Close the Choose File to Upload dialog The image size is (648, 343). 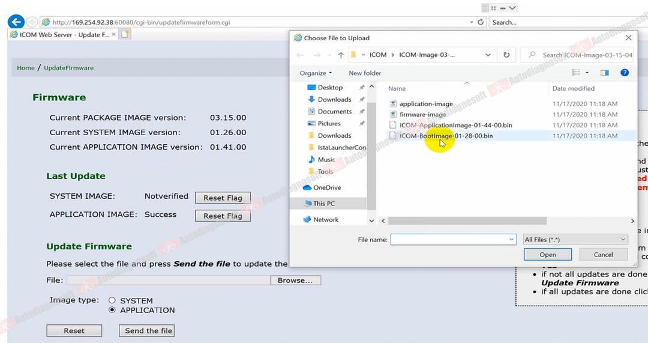[x=628, y=38]
